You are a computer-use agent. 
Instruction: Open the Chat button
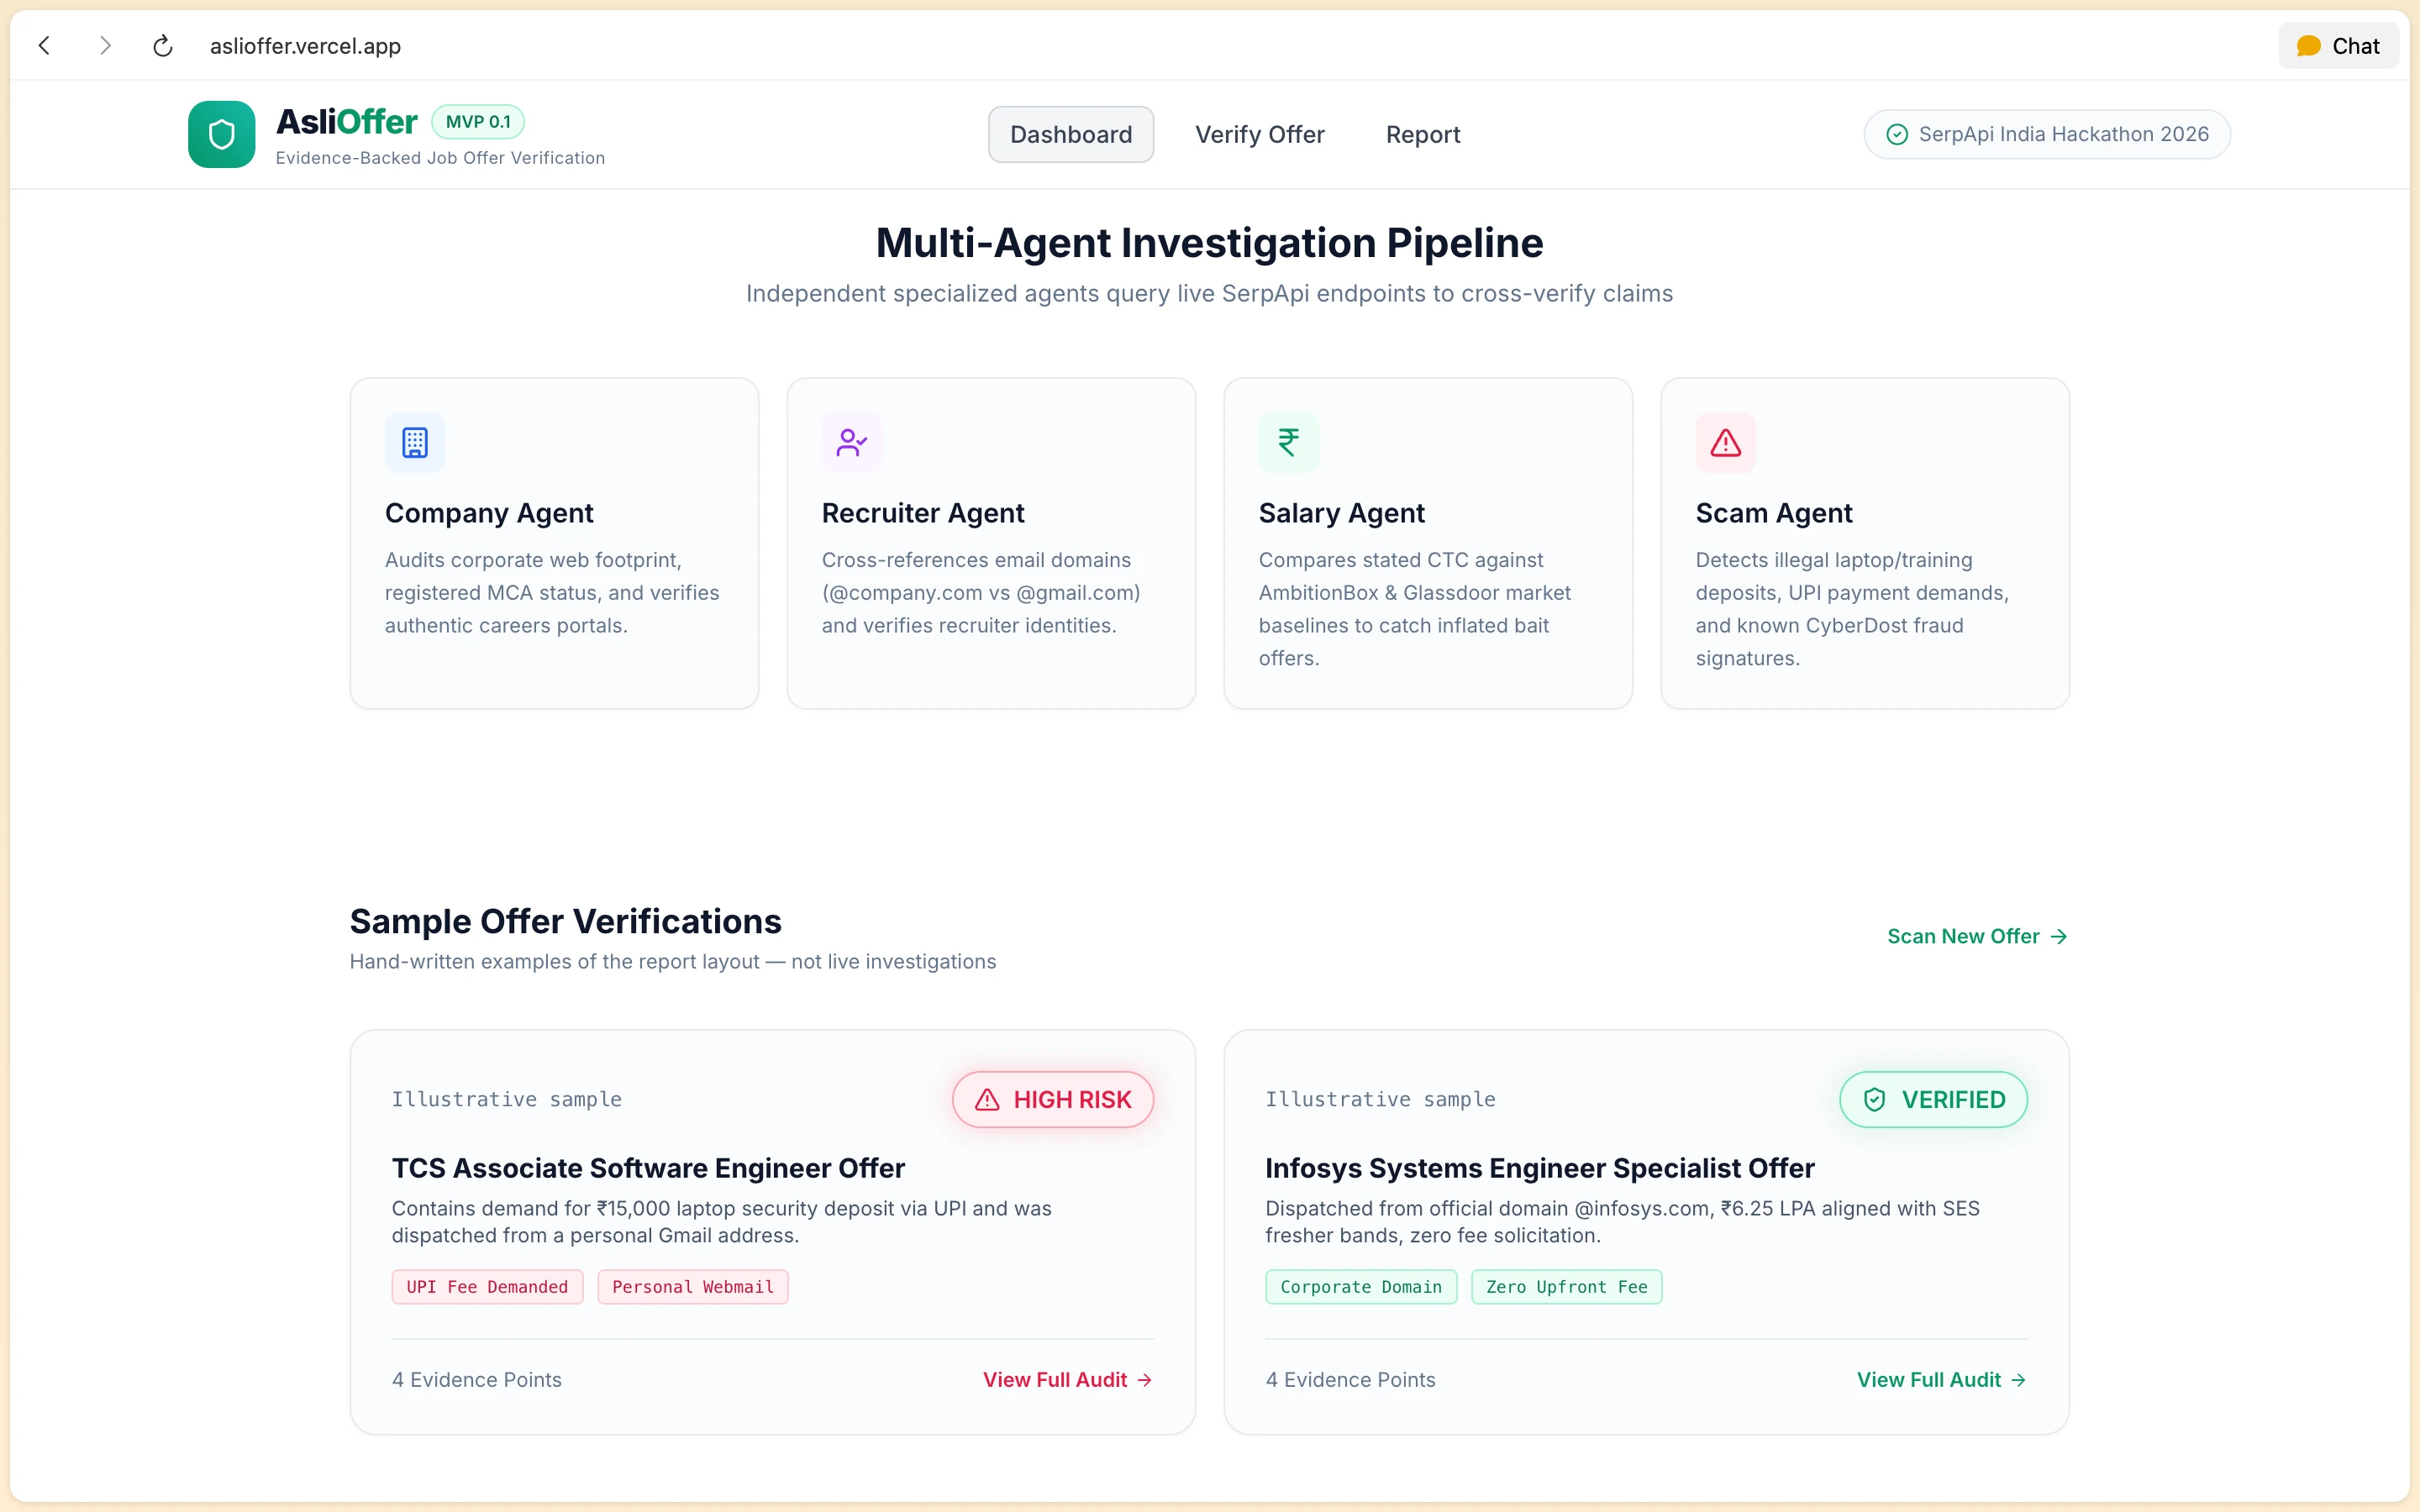pos(2338,46)
